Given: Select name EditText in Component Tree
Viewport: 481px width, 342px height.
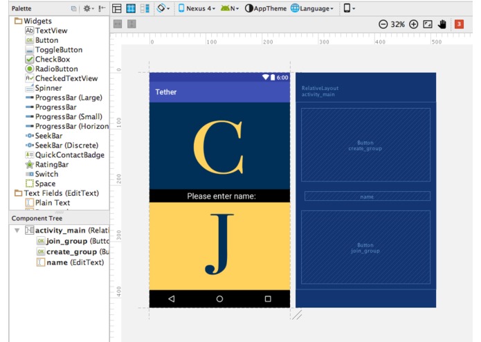Looking at the screenshot, I should (x=71, y=262).
